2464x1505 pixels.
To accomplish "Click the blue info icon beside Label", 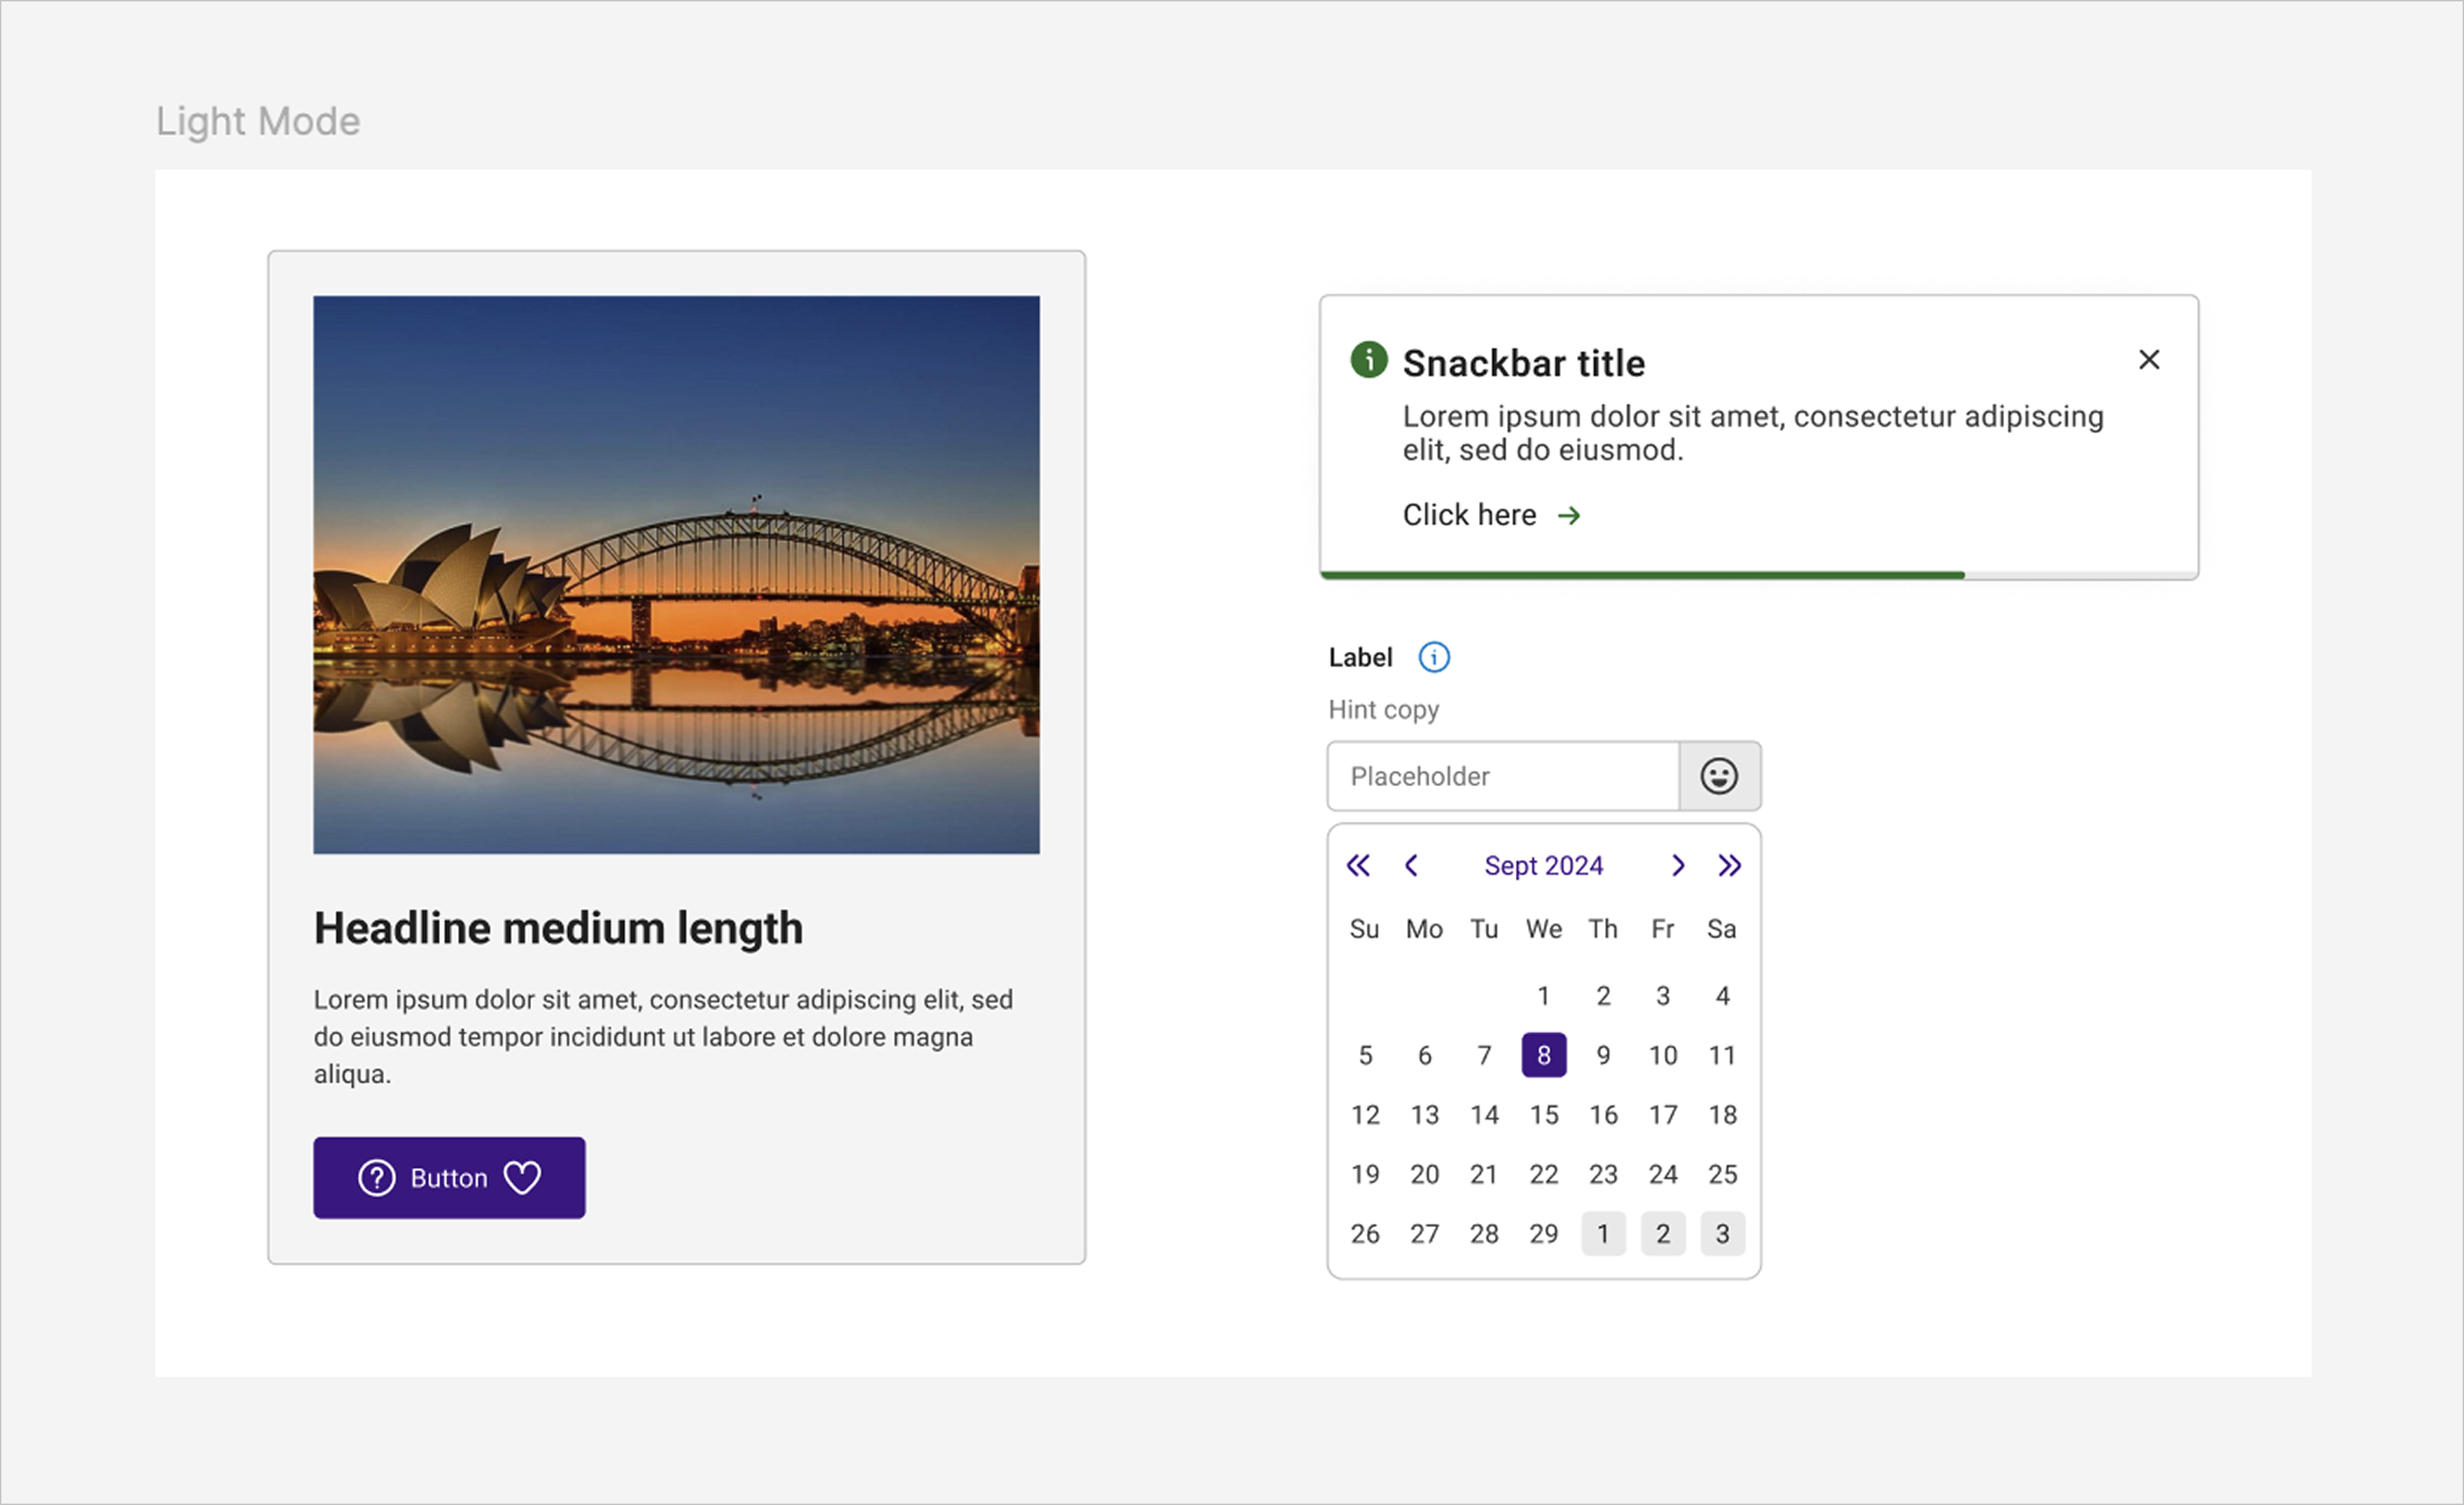I will 1434,657.
